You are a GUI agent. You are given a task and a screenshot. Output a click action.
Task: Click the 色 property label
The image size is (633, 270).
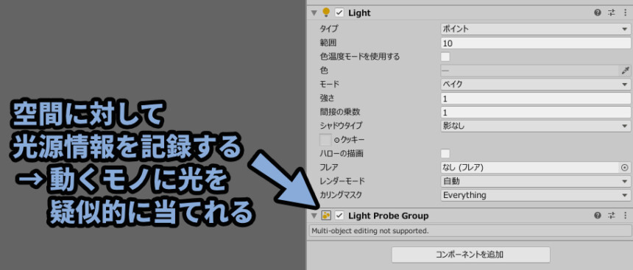[324, 71]
